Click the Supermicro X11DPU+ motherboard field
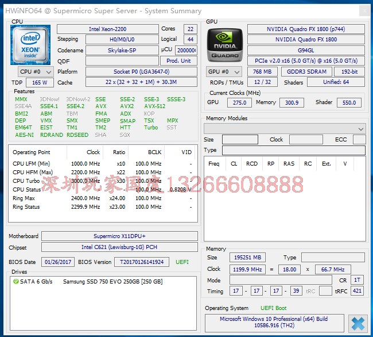 (x=119, y=236)
